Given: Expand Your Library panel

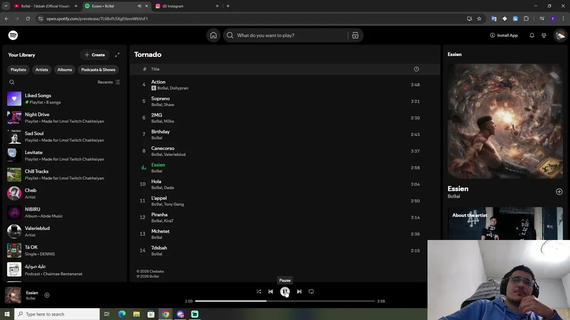Looking at the screenshot, I should 117,55.
